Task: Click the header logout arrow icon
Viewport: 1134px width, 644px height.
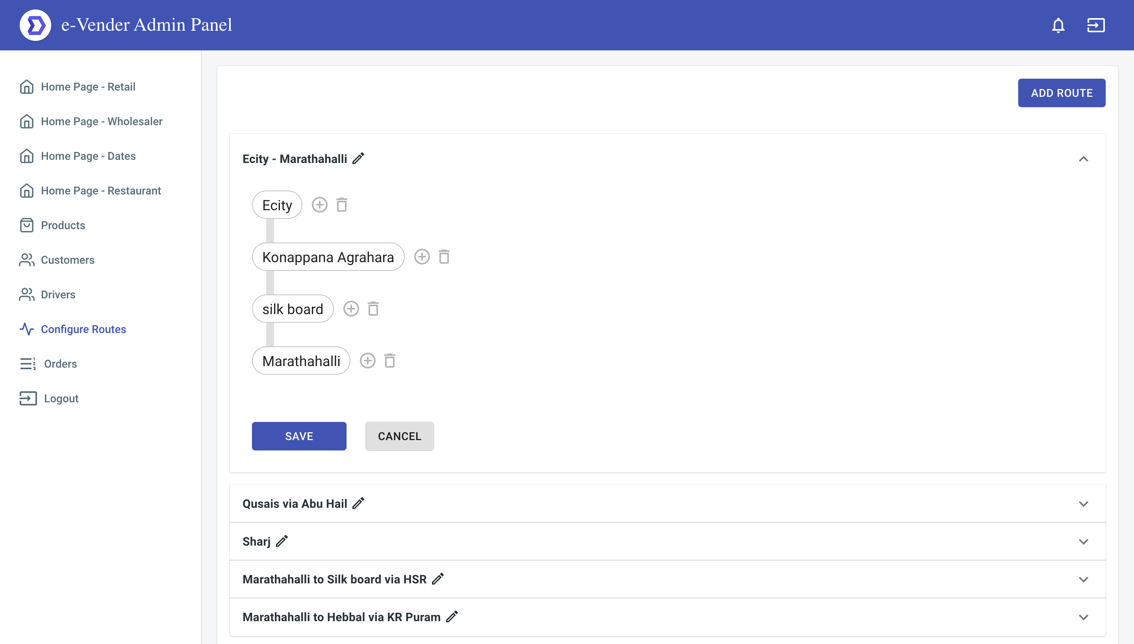Action: click(x=1096, y=25)
